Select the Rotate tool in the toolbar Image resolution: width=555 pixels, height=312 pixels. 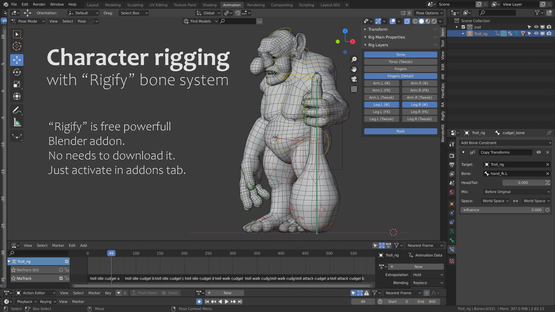pyautogui.click(x=16, y=72)
